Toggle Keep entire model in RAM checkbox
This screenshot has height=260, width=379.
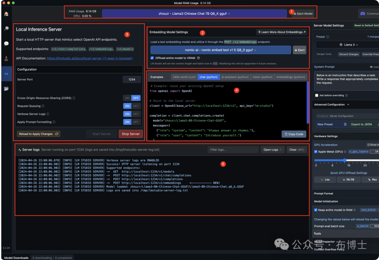(316, 210)
